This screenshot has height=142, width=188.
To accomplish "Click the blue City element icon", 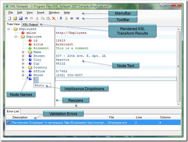I will coord(30,60).
